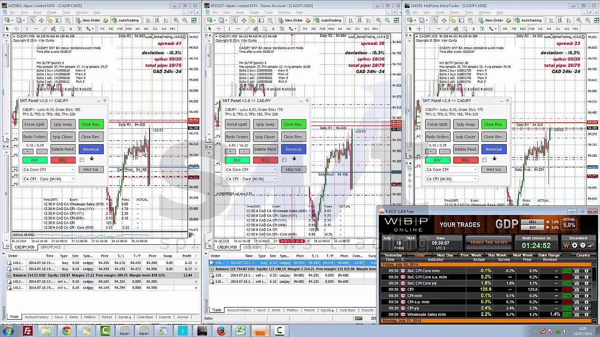Select horizontal line tool in left Alpari window
The image size is (600, 337).
click(x=36, y=29)
